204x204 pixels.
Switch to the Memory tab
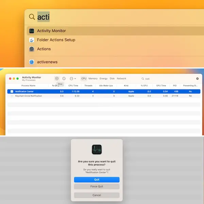tap(93, 79)
